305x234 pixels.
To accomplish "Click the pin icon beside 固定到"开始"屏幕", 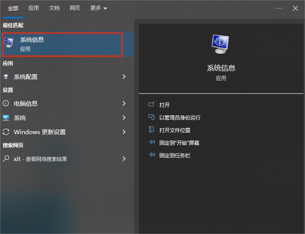I will coord(152,142).
